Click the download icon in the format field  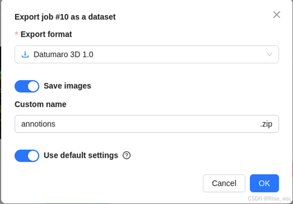pyautogui.click(x=25, y=55)
